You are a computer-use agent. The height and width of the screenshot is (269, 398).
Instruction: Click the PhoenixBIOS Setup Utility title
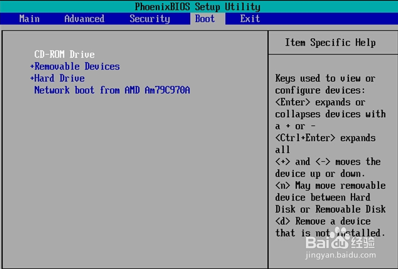point(197,7)
